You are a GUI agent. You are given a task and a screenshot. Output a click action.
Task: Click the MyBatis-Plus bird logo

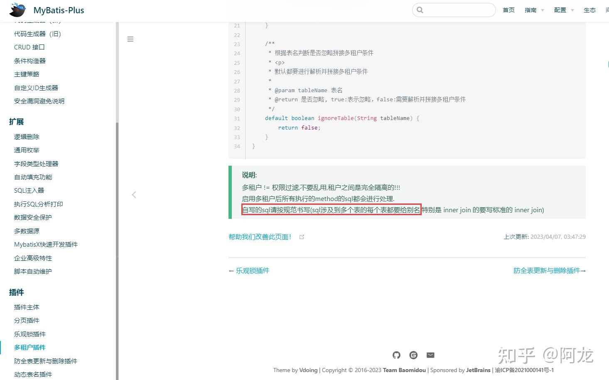[x=18, y=10]
